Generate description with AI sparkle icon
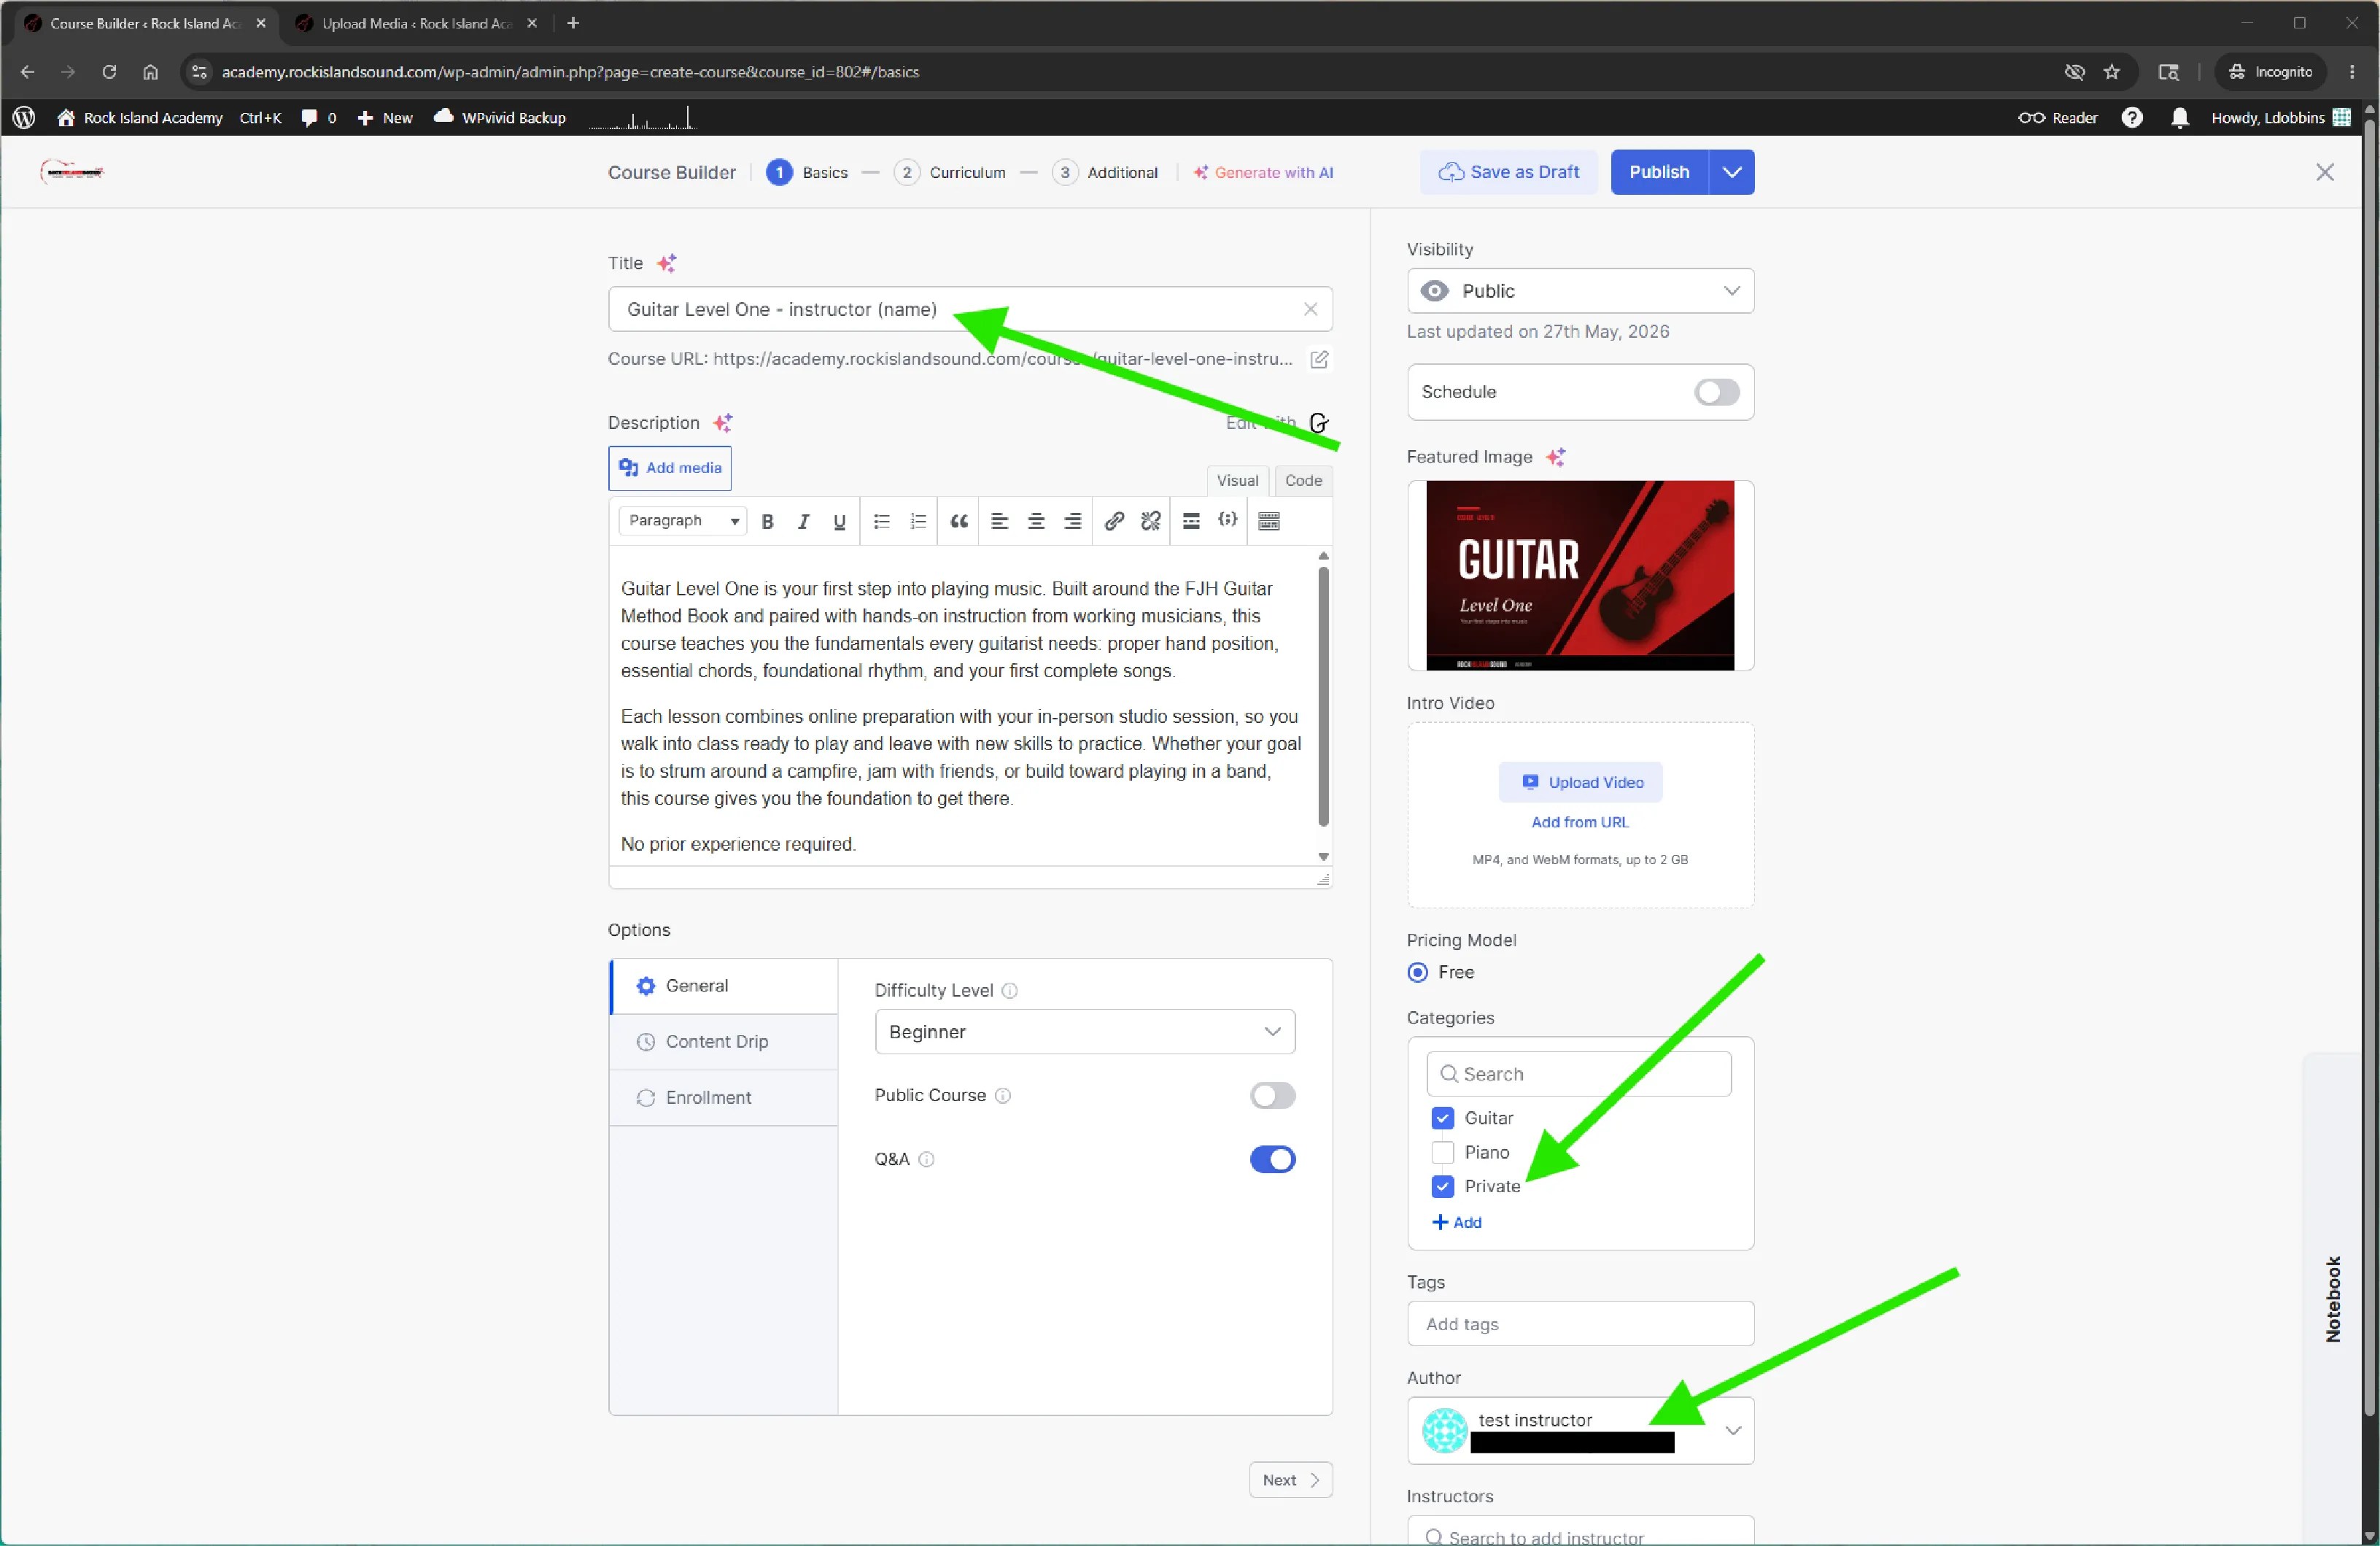The width and height of the screenshot is (2380, 1546). point(723,423)
